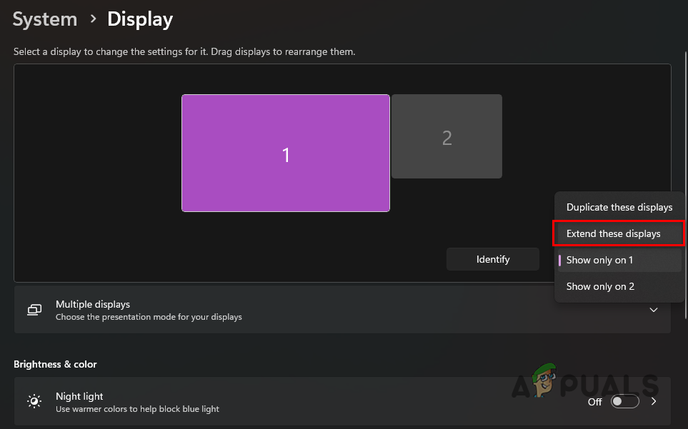Go back to System breadcrumb

click(x=45, y=19)
